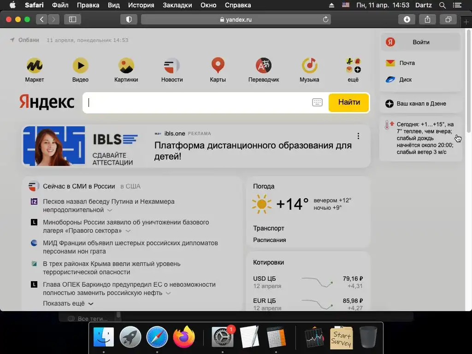Open the Файл menu
This screenshot has width=472, height=354.
[60, 5]
